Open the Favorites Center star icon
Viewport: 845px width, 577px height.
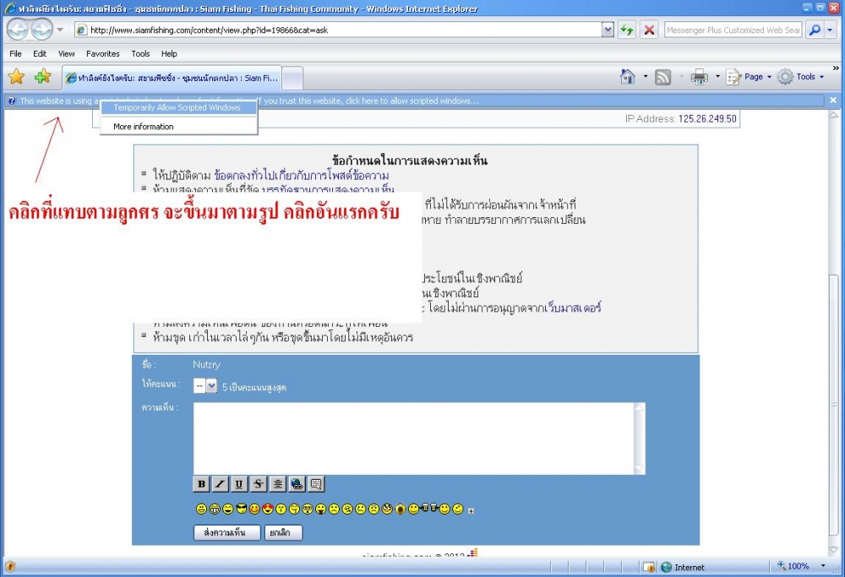click(x=17, y=77)
